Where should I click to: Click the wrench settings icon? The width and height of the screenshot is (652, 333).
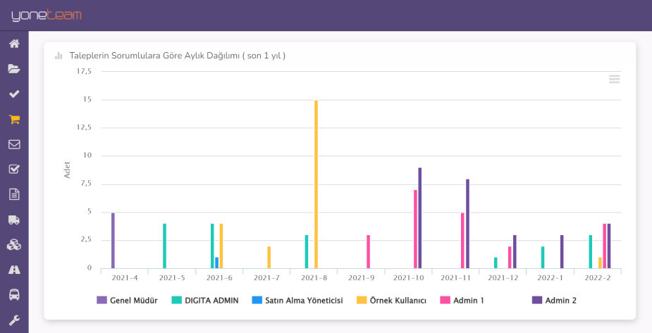(14, 320)
